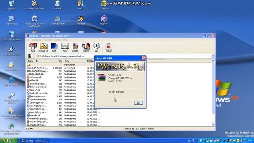Select the Arbeitsplatz desktop icon

click(12, 20)
